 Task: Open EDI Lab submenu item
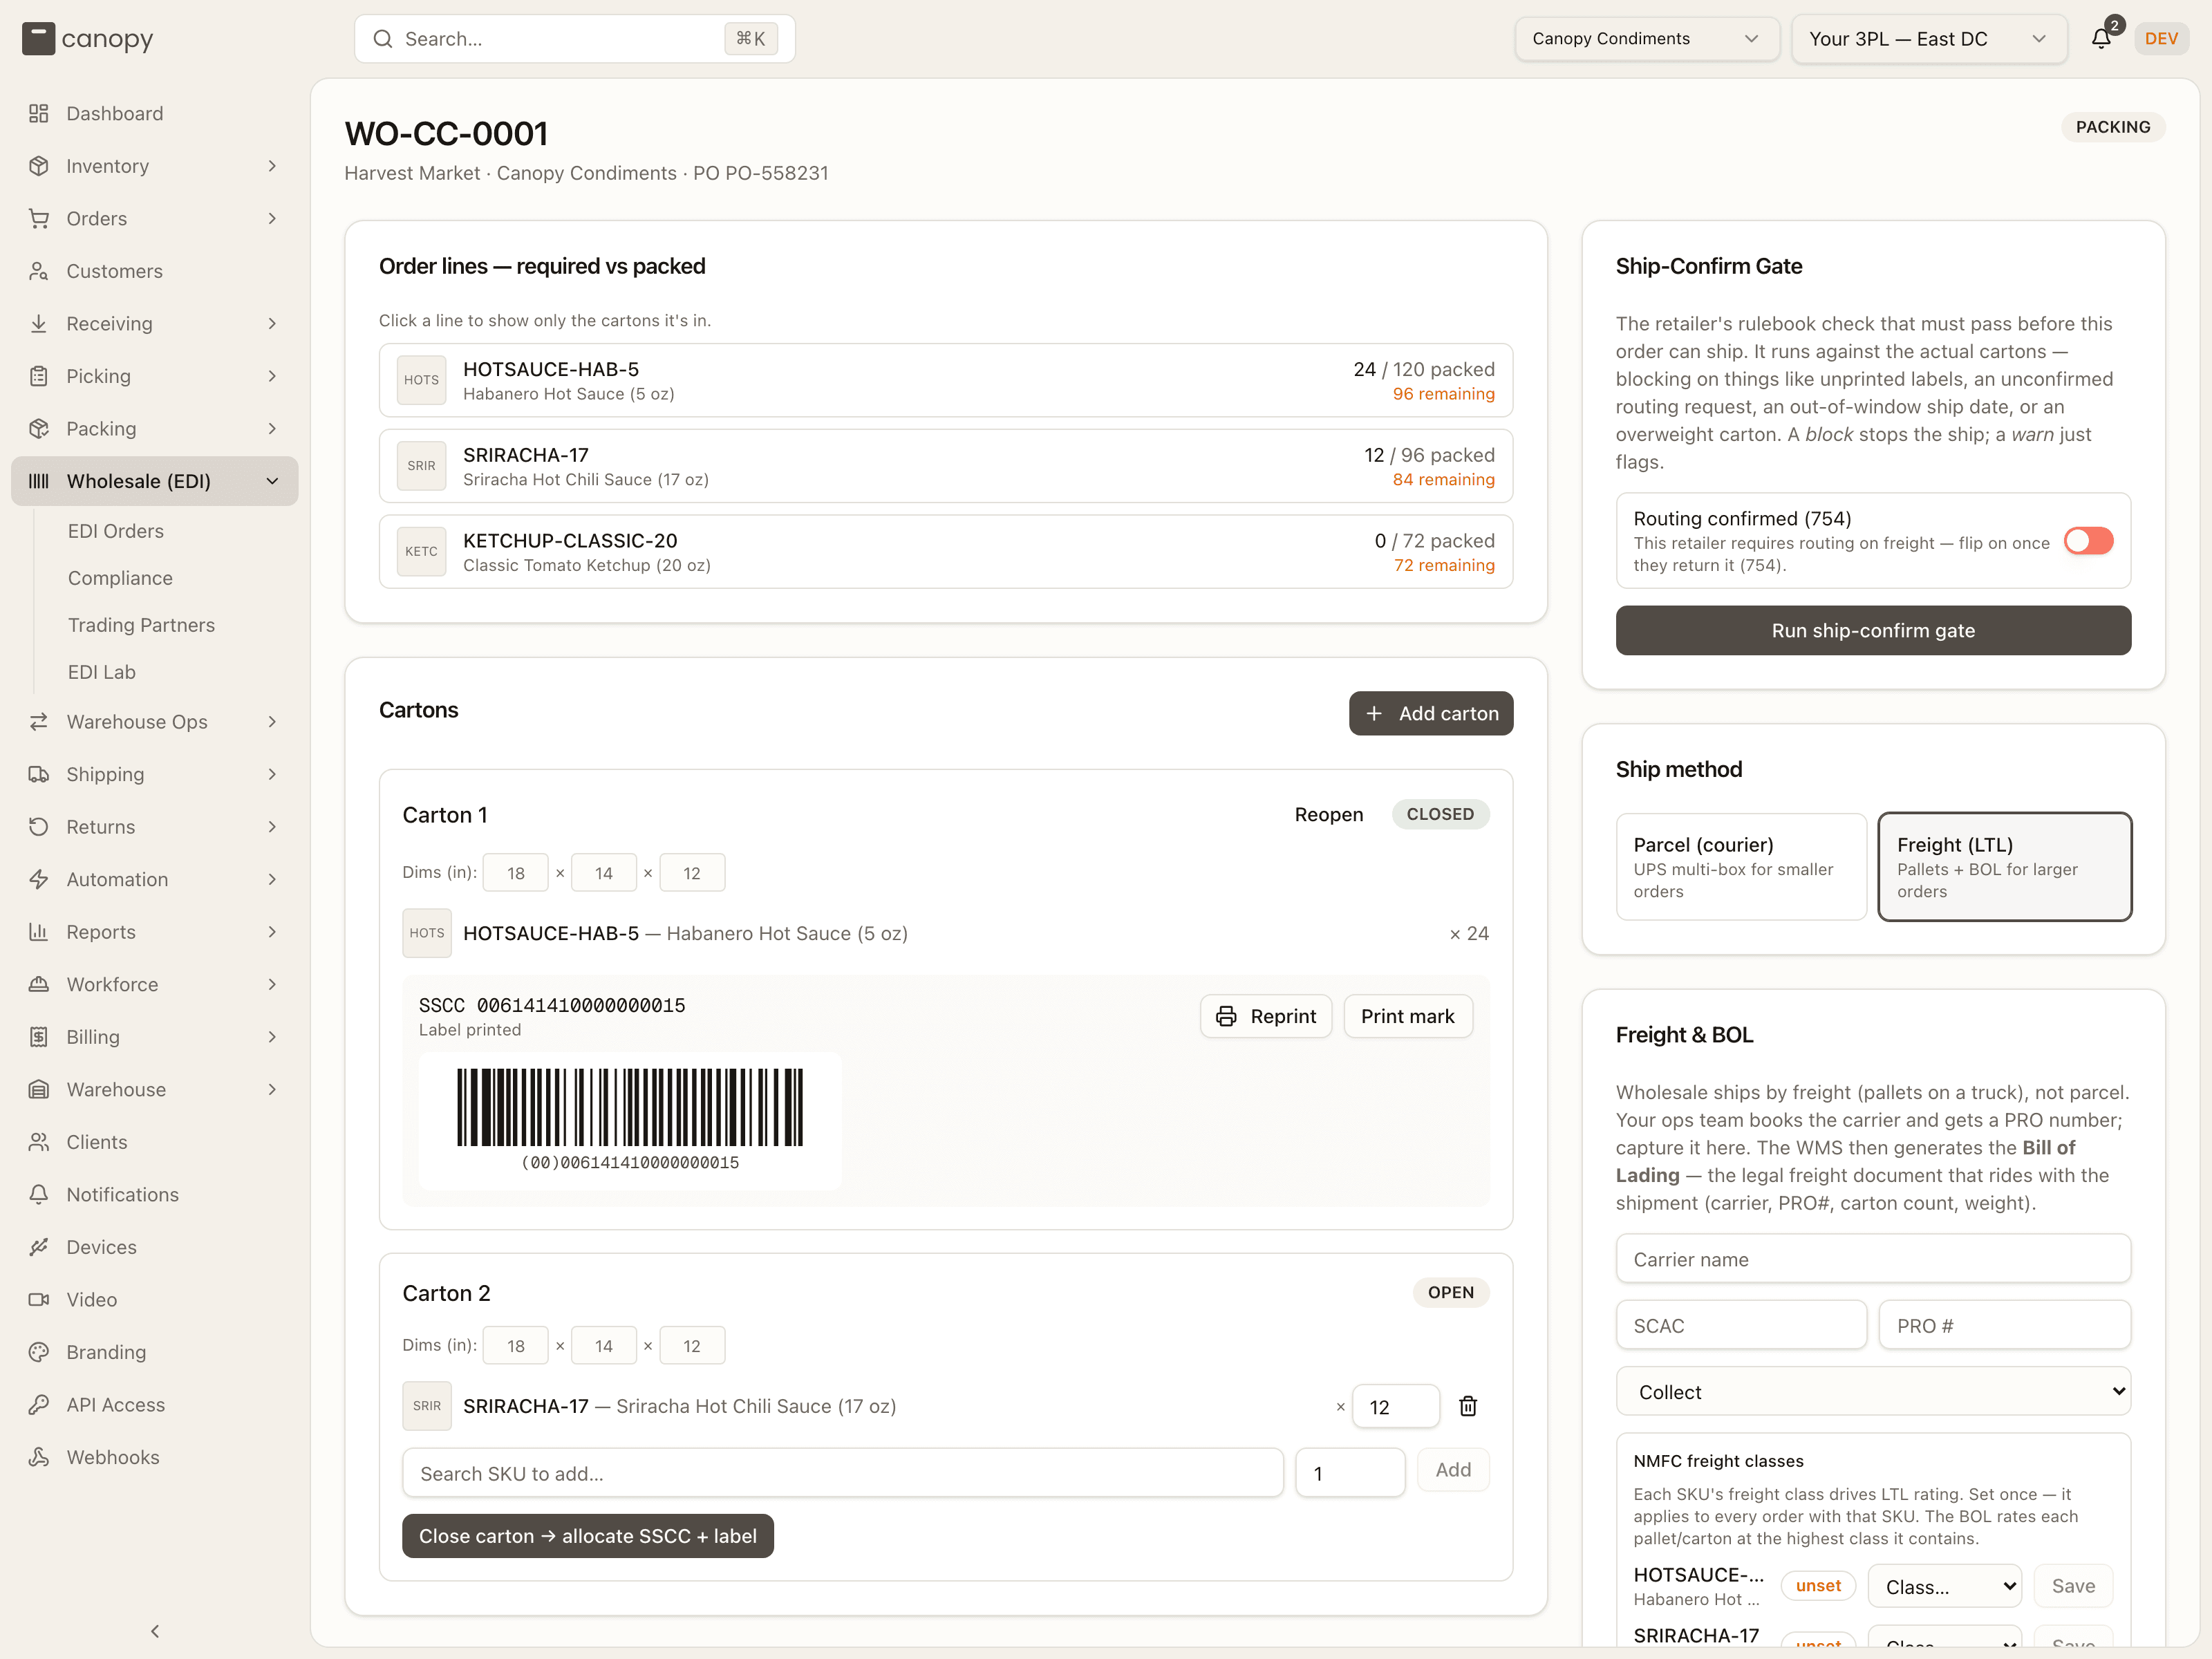(x=102, y=672)
